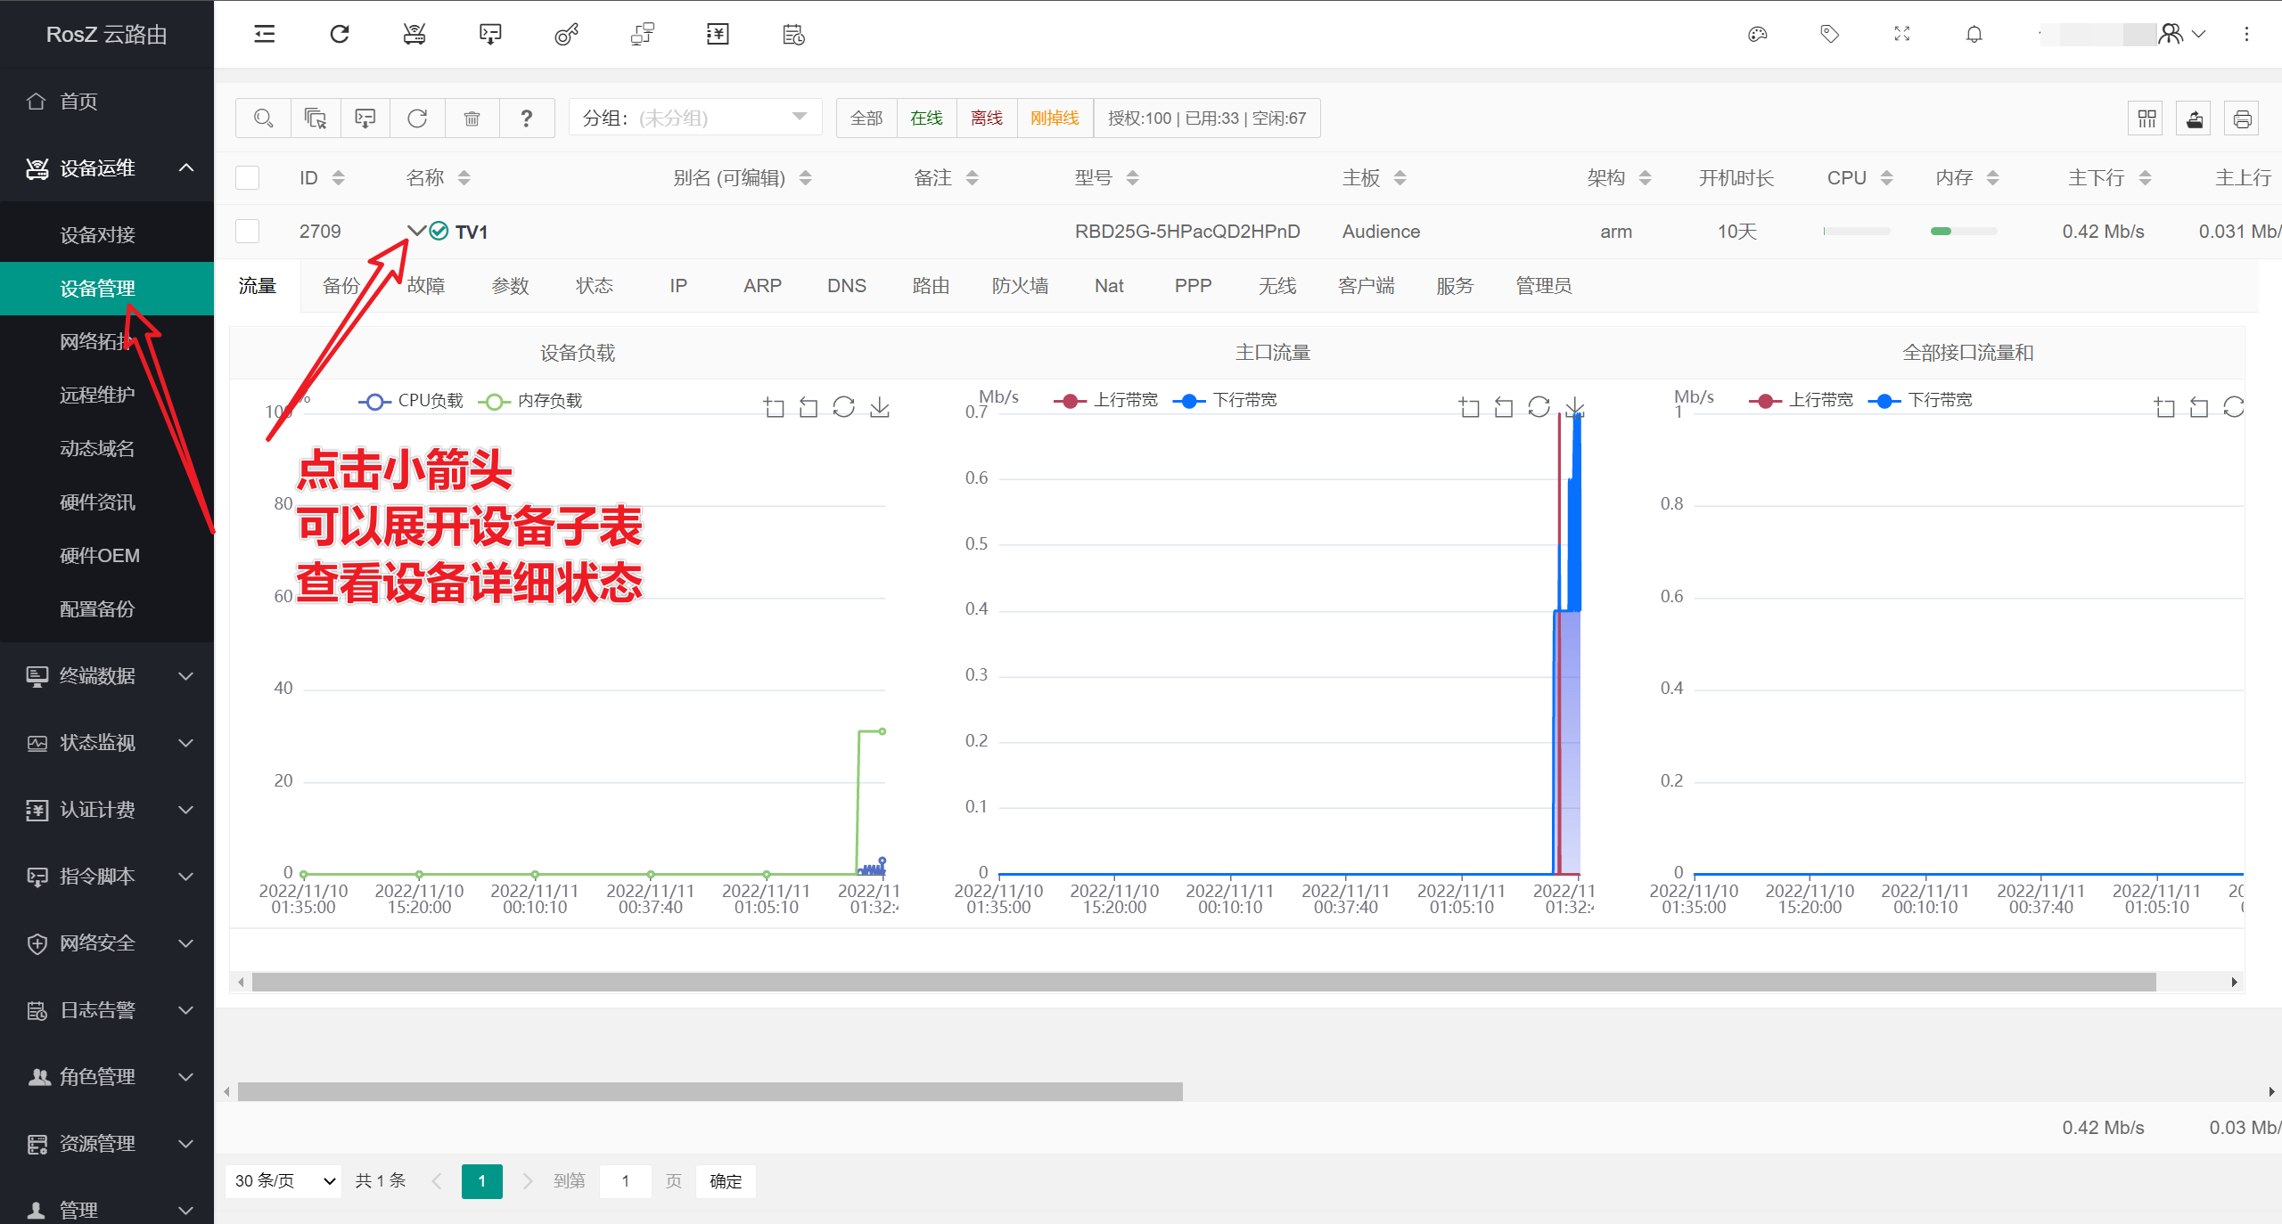Click the 确定 button at the bottom
The width and height of the screenshot is (2282, 1224).
tap(725, 1180)
